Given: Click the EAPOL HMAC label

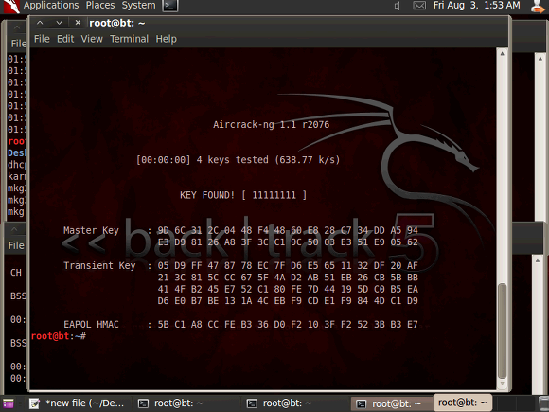Looking at the screenshot, I should click(x=91, y=325).
